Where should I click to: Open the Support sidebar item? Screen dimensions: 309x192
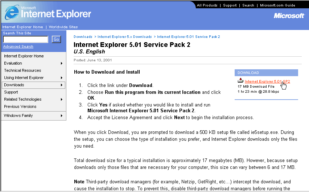click(11, 92)
